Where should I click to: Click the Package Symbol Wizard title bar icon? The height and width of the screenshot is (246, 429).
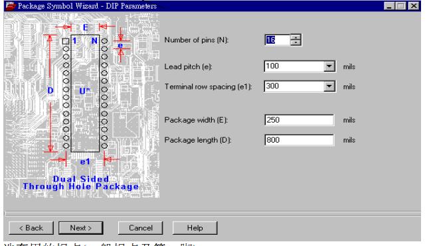(11, 6)
